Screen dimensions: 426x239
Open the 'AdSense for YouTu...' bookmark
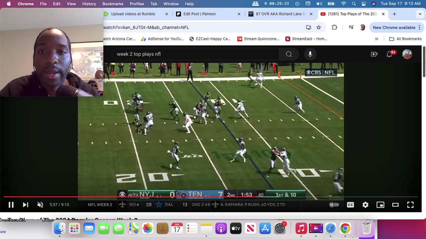pyautogui.click(x=162, y=39)
